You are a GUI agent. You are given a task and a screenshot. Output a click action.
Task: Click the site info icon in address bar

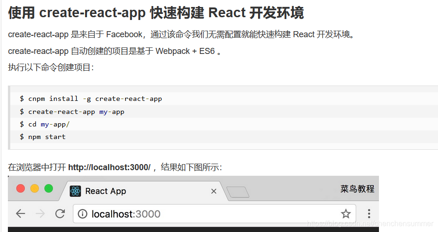coord(82,214)
